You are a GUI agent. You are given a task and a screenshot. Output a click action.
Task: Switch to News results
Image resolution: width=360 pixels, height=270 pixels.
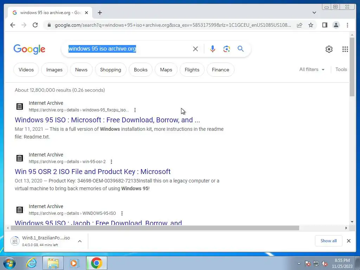pyautogui.click(x=81, y=70)
